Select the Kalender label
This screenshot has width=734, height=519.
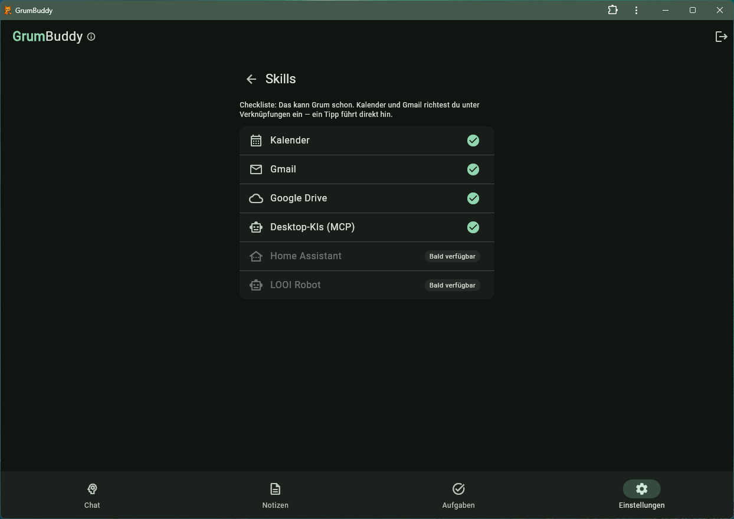tap(290, 141)
